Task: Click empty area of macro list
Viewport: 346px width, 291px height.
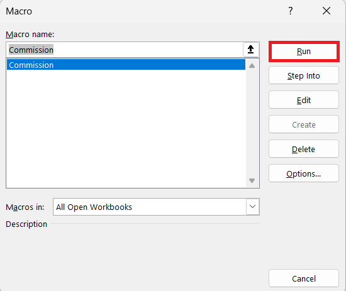Action: pos(126,129)
